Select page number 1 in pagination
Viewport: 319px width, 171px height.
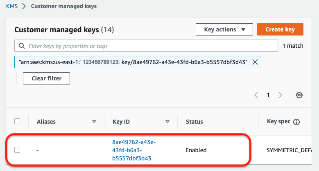(268, 95)
